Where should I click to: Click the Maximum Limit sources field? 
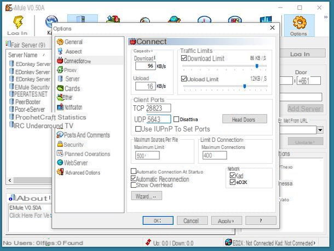pos(147,156)
